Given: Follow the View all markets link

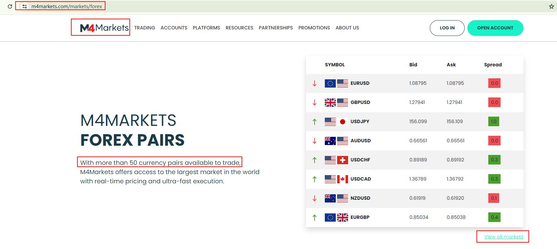Looking at the screenshot, I should pyautogui.click(x=504, y=237).
